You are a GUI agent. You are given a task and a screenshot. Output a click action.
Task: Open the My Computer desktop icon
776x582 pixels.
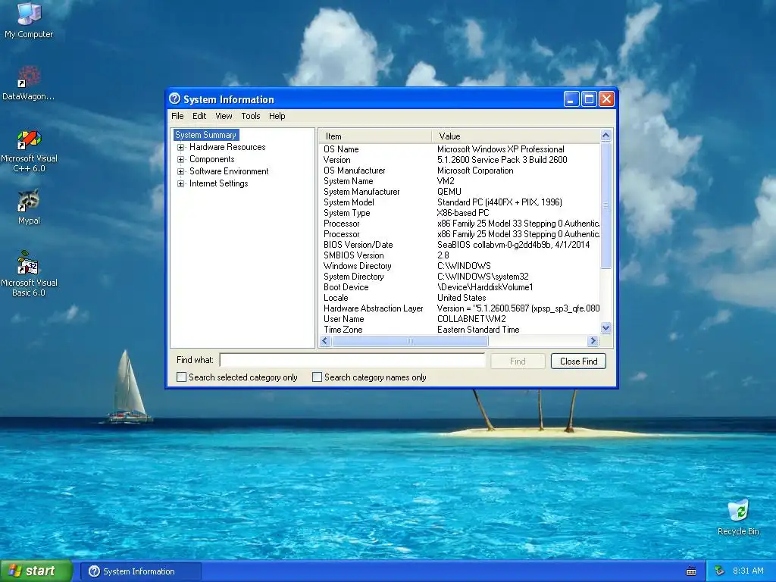click(29, 20)
